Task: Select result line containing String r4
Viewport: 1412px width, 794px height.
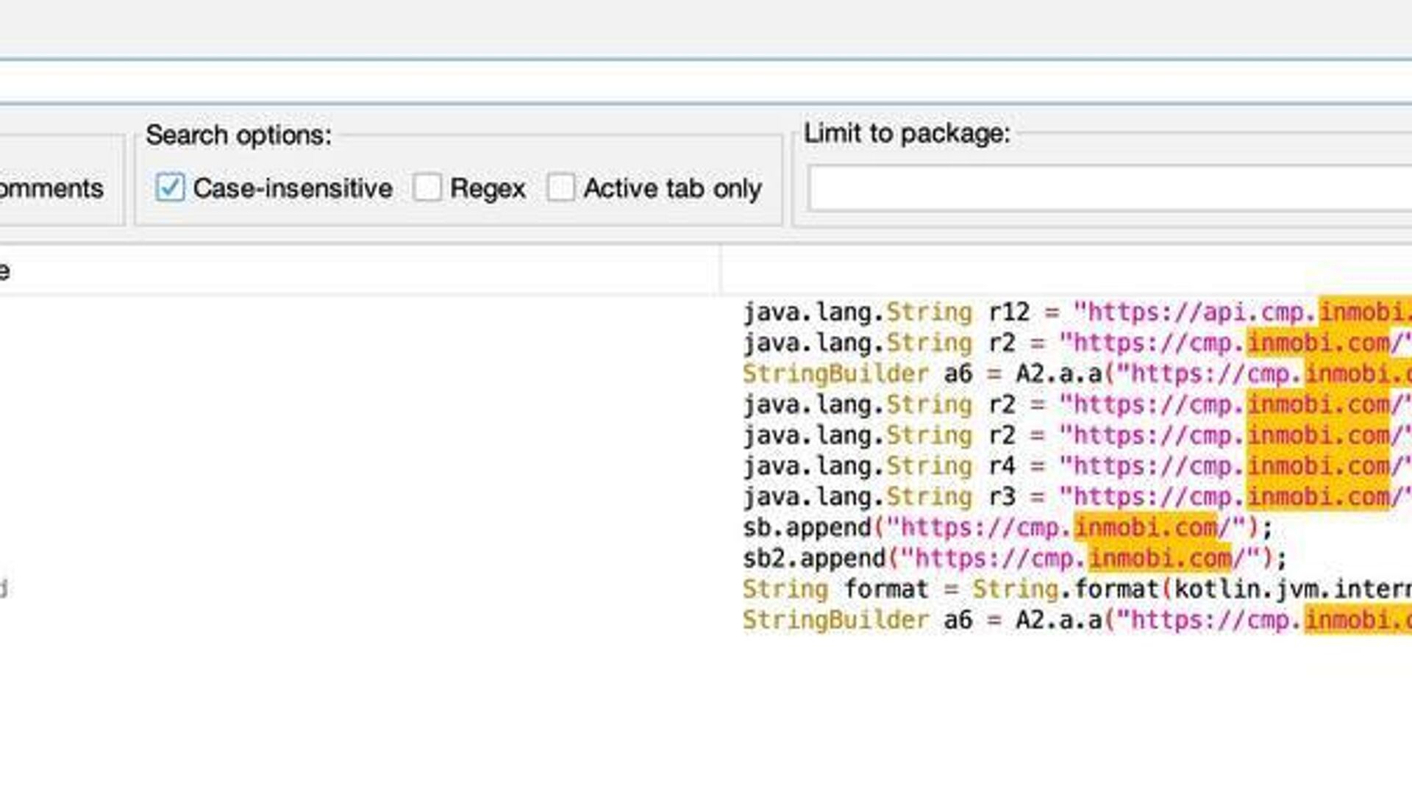Action: pyautogui.click(x=1077, y=465)
